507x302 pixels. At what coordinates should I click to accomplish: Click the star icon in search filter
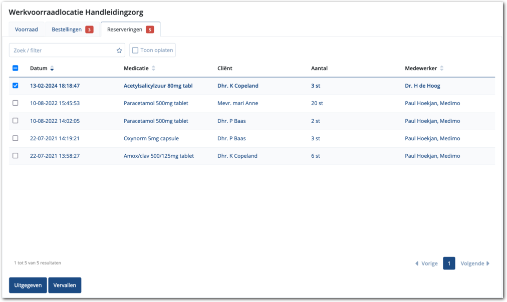tap(119, 51)
